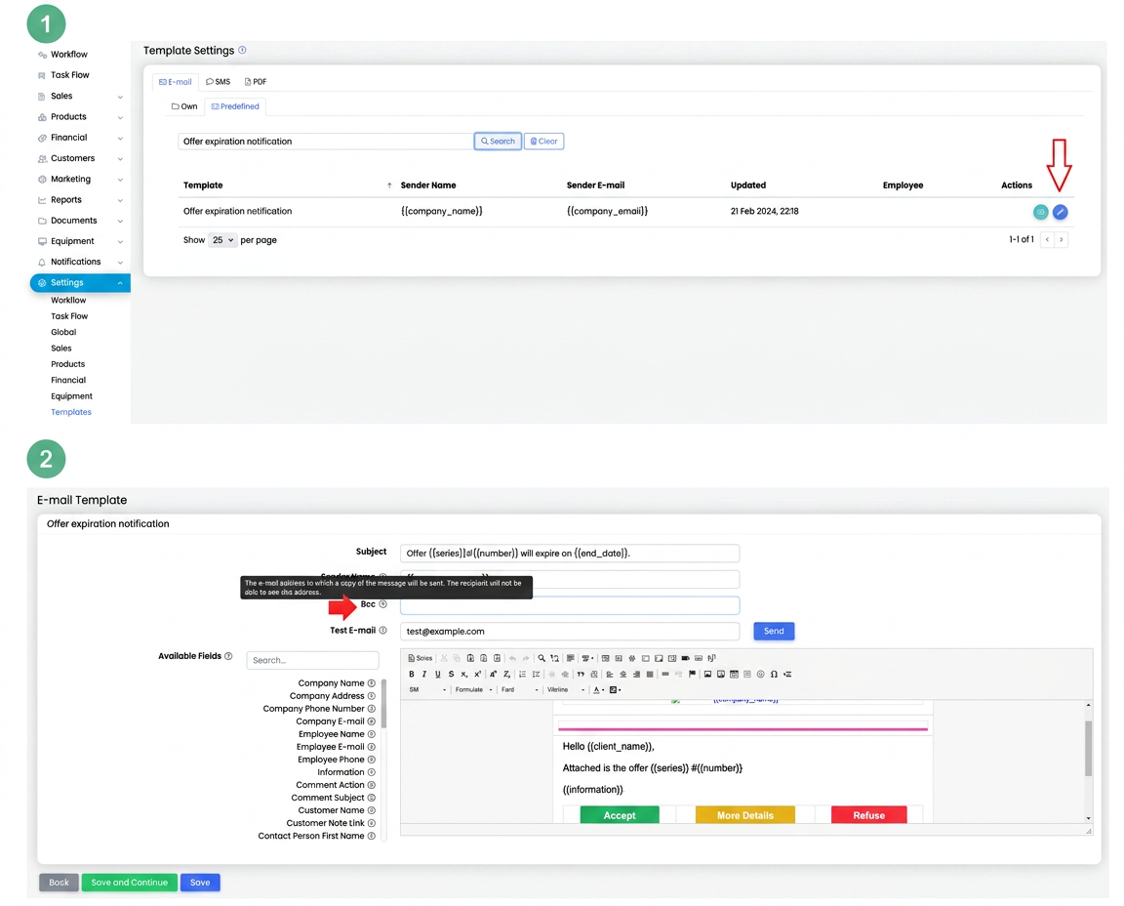Screen dimensions: 1124x906
Task: Insert special character with the omega icon
Action: pos(774,675)
